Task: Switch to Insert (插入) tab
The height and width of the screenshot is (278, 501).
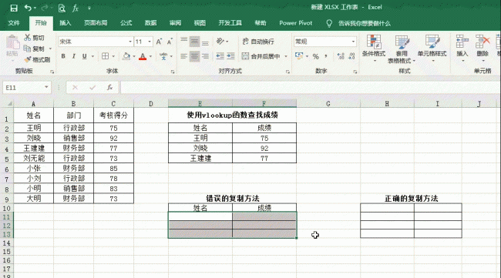Action: click(66, 23)
